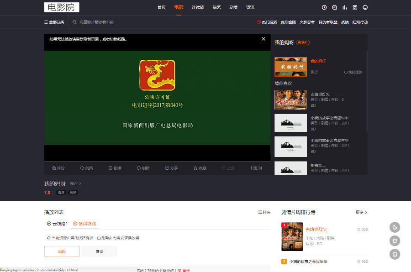
Task: Toggle 排序 episode sort order
Action: pos(264,212)
